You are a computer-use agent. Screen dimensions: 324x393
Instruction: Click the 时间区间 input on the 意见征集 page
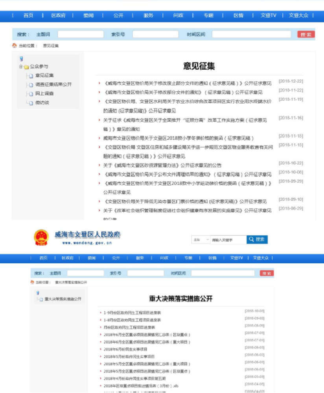251,34
